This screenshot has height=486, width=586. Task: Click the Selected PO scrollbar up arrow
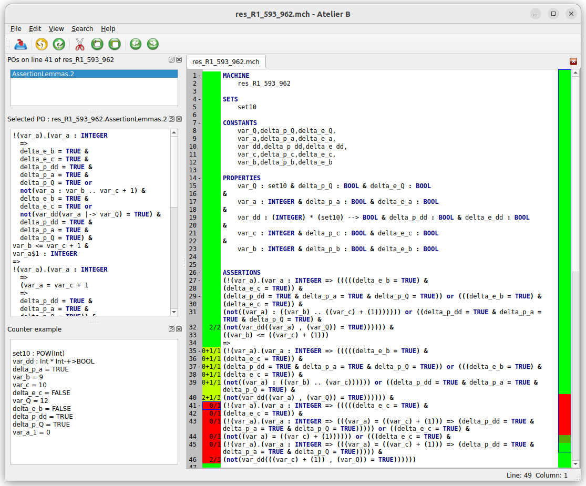(x=174, y=133)
